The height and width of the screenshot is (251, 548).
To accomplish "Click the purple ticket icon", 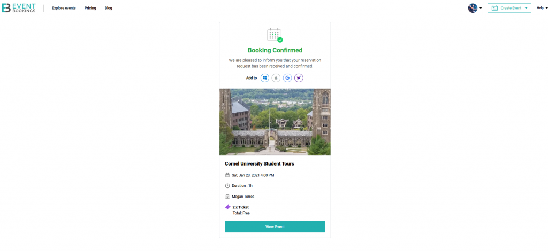I will [x=227, y=207].
